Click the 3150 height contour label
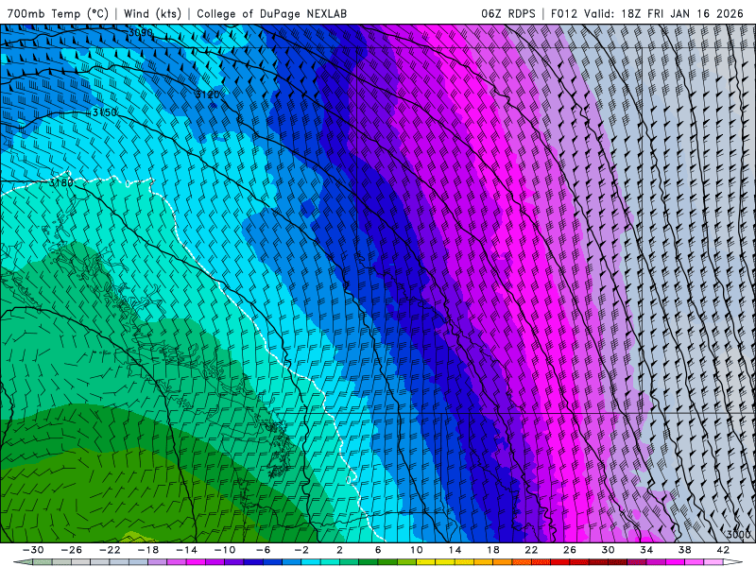756x567 pixels. point(105,112)
